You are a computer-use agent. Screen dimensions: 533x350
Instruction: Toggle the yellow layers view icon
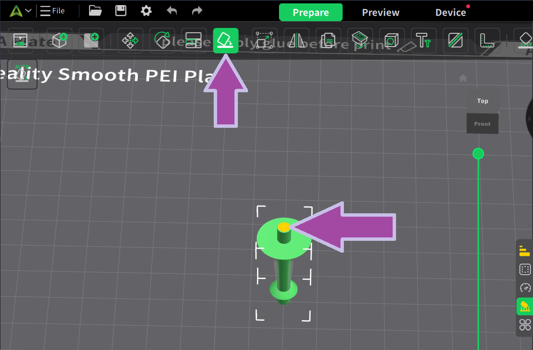pos(525,251)
